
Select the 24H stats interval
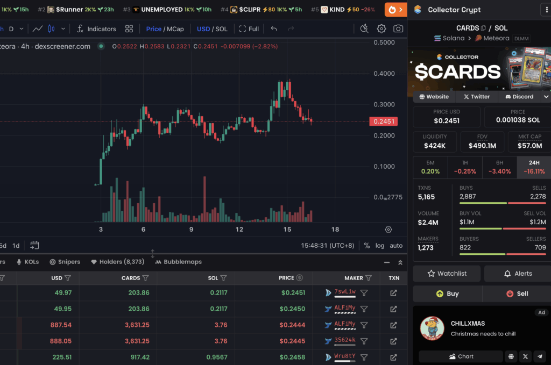click(x=534, y=167)
